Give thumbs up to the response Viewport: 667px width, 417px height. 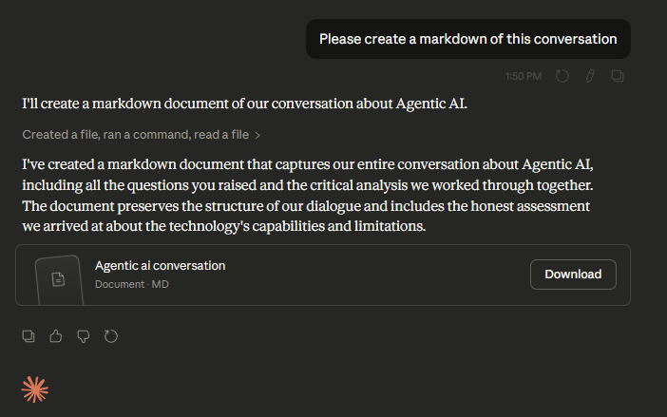click(56, 336)
